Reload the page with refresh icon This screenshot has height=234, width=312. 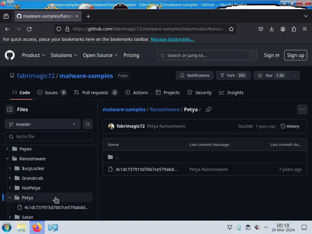(x=29, y=29)
